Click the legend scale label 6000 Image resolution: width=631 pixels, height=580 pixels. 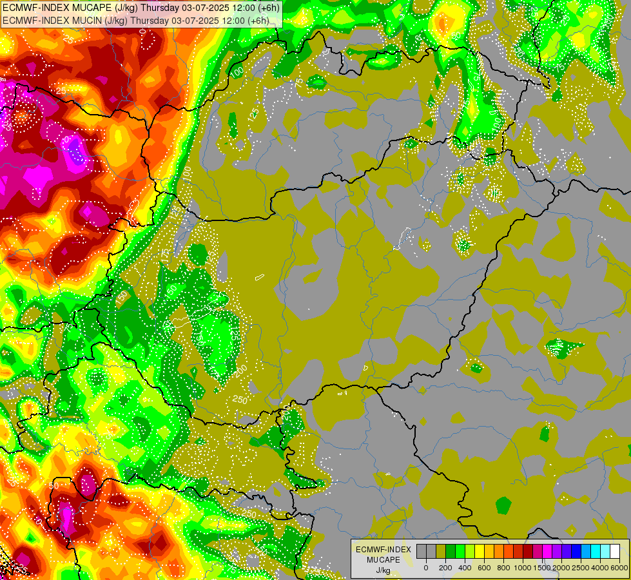coord(619,568)
